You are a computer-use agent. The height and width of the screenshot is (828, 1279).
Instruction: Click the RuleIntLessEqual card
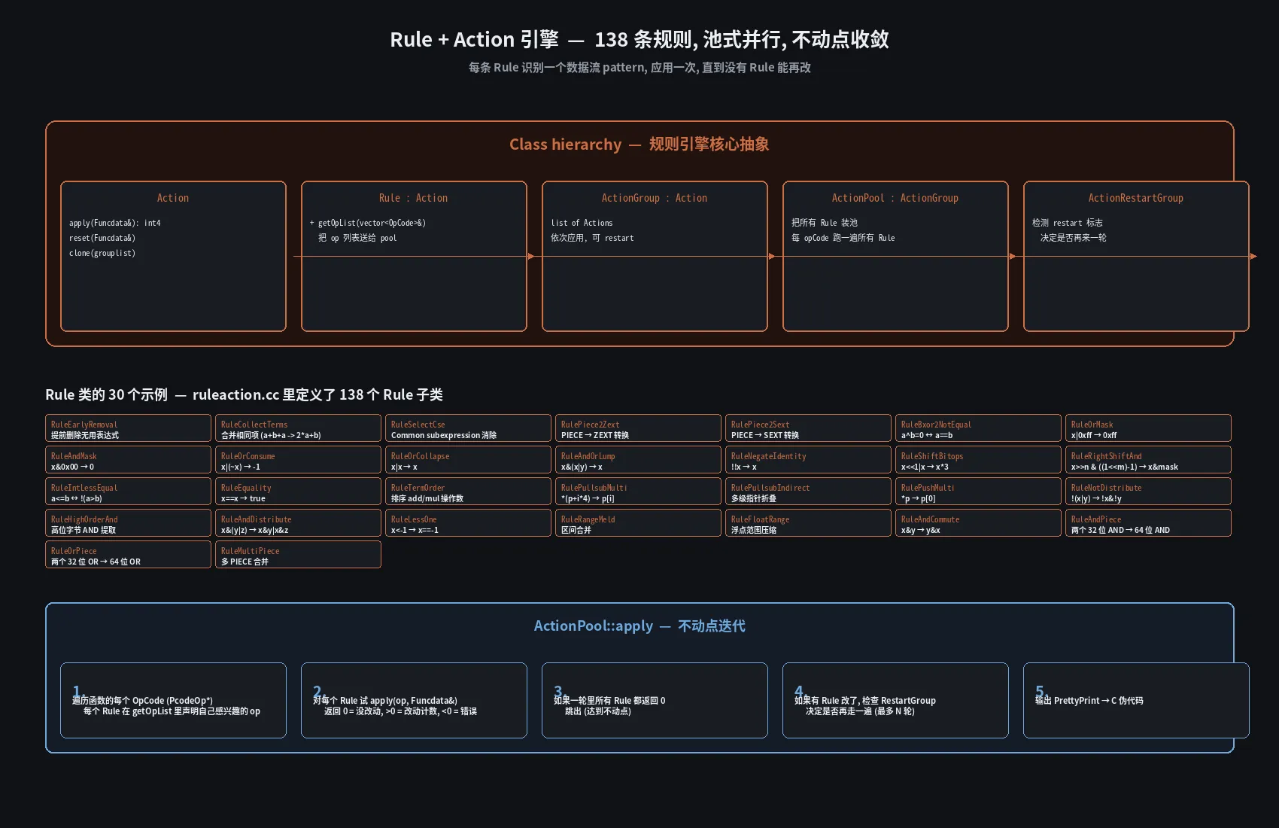point(128,492)
